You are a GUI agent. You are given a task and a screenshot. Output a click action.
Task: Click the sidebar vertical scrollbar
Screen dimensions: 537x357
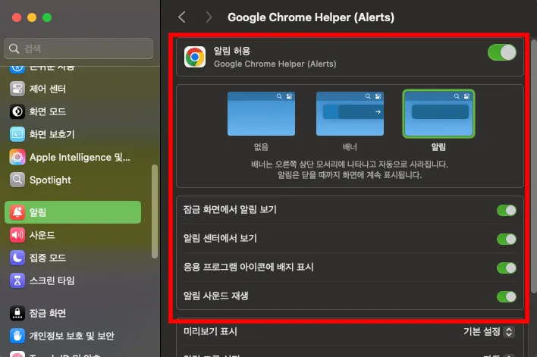pyautogui.click(x=155, y=211)
